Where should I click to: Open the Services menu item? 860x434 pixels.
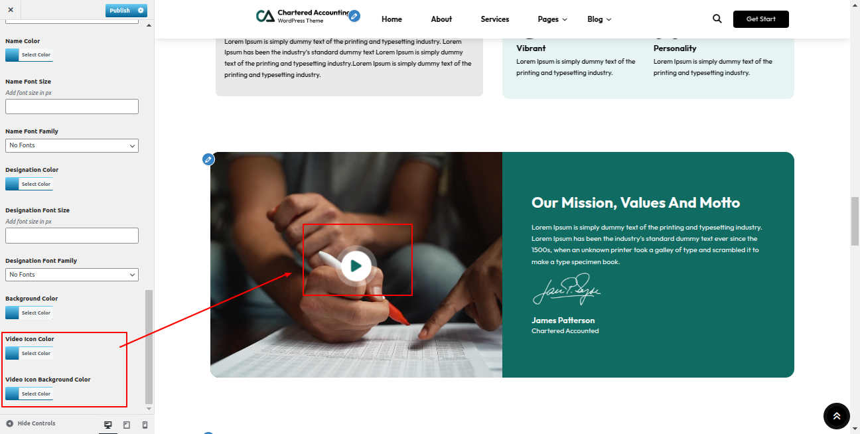point(495,19)
